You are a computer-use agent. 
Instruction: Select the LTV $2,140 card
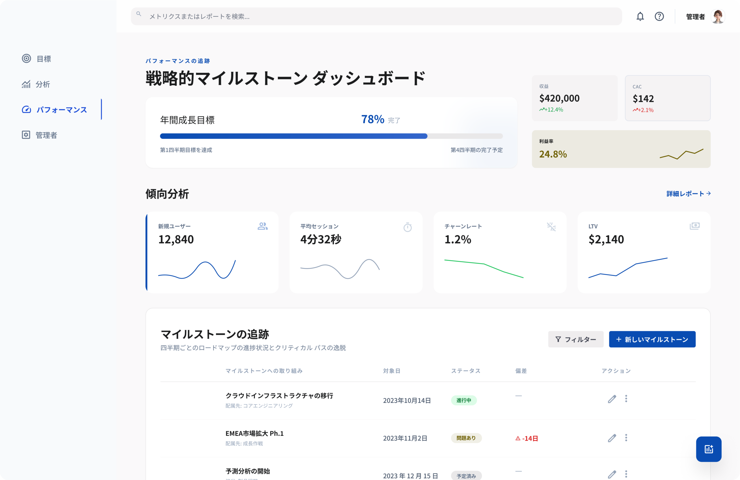[644, 252]
